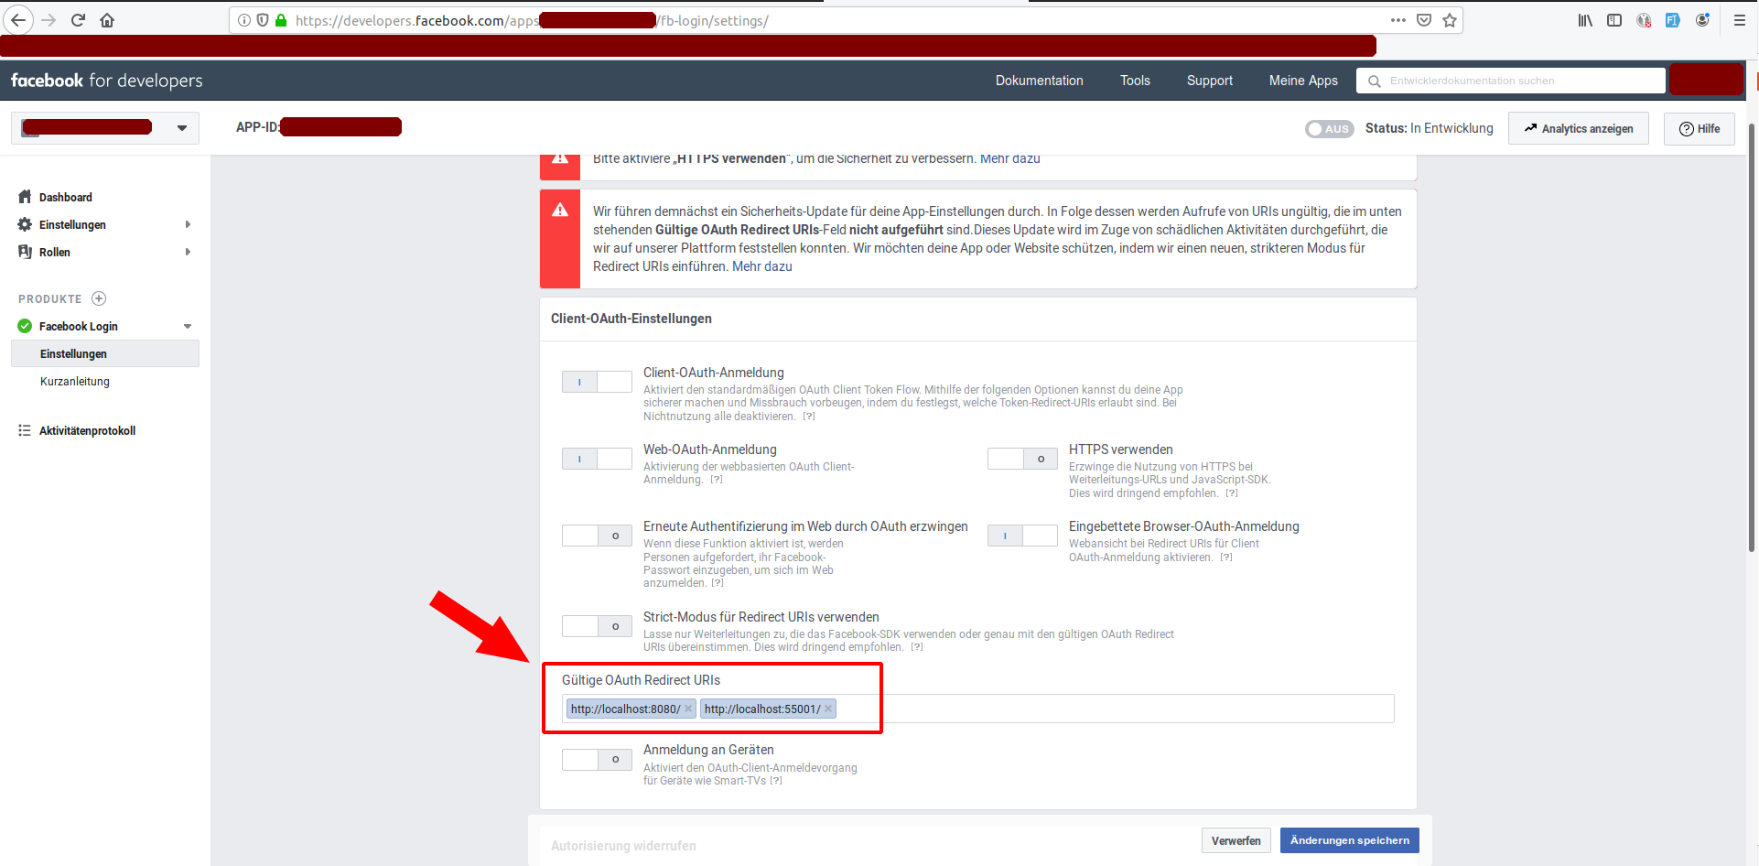The width and height of the screenshot is (1759, 866).
Task: Open the Dashboard via its home icon
Action: click(25, 197)
